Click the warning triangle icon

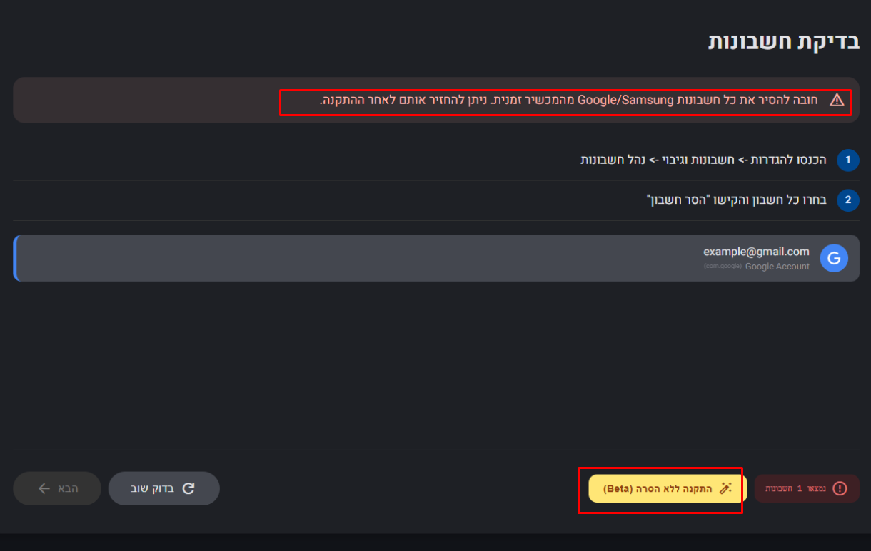[837, 101]
